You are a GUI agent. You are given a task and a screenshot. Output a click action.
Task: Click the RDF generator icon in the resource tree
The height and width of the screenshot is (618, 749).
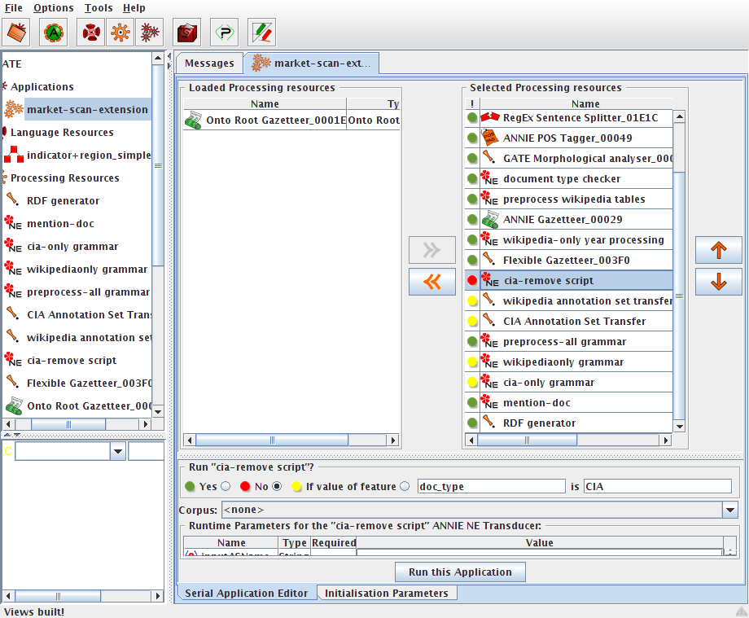[13, 199]
